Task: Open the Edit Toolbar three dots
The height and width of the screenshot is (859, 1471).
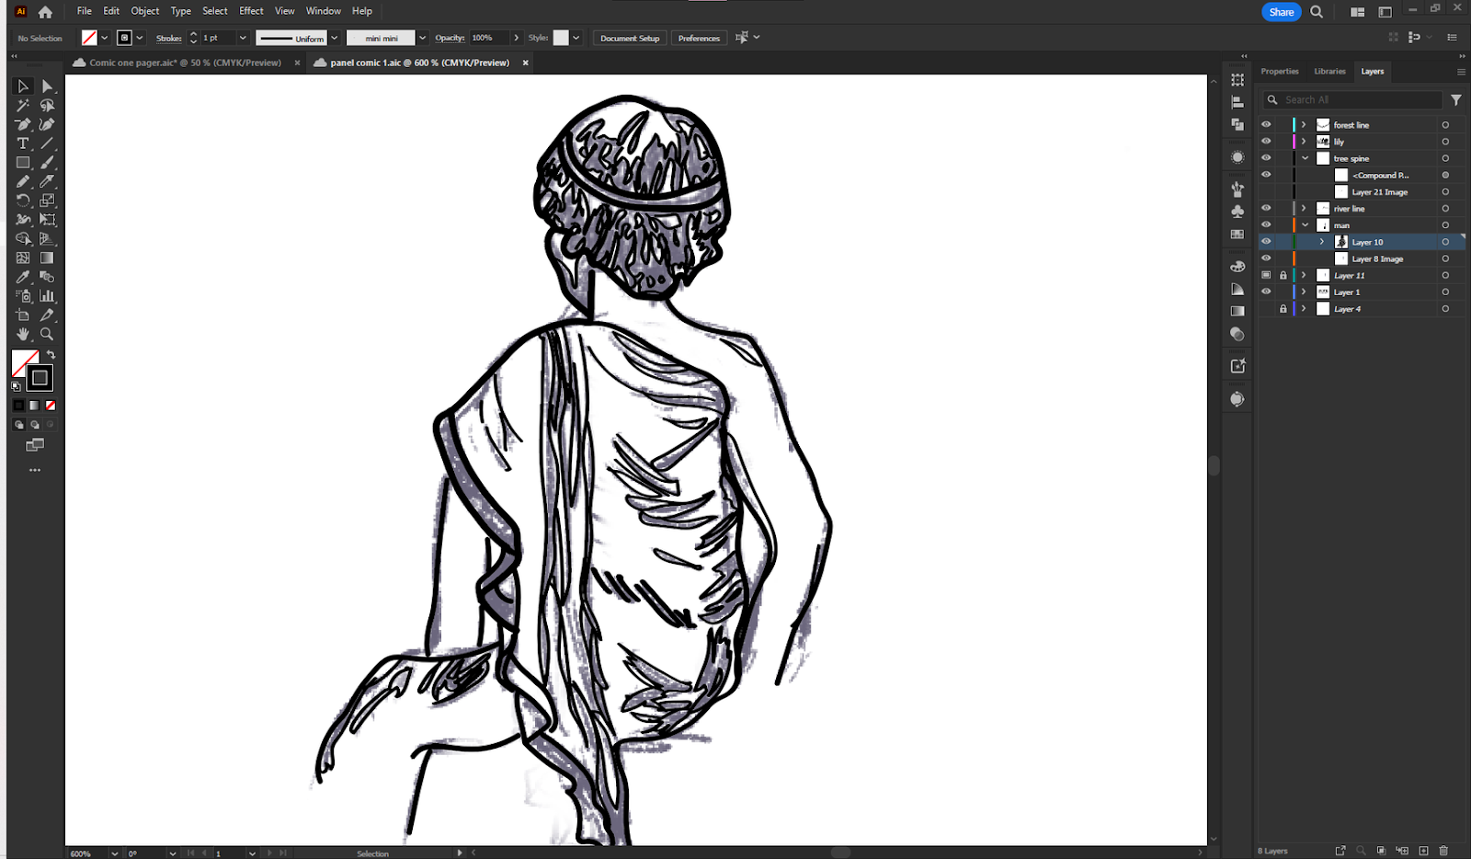Action: 35,470
